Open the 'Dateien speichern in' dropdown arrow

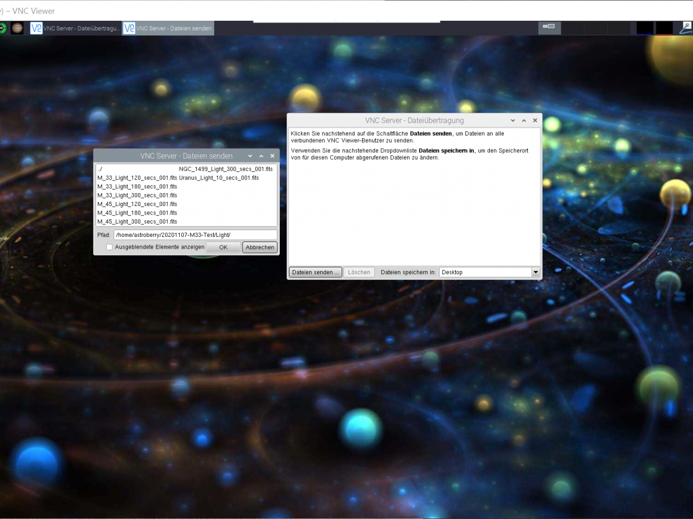(x=536, y=272)
